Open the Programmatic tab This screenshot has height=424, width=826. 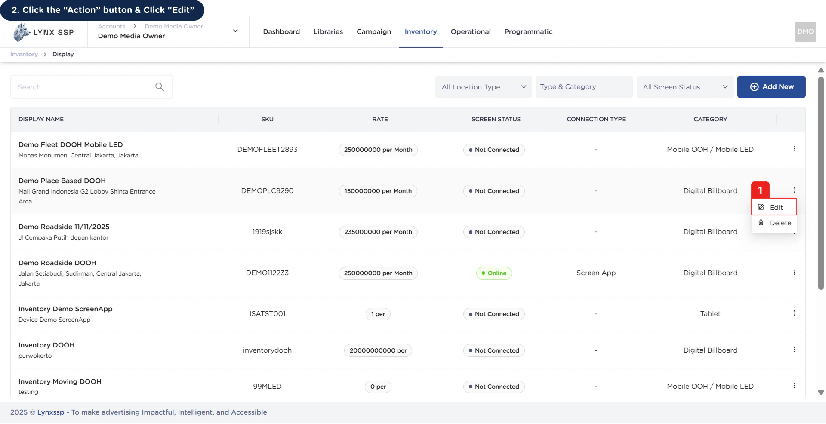pyautogui.click(x=528, y=31)
